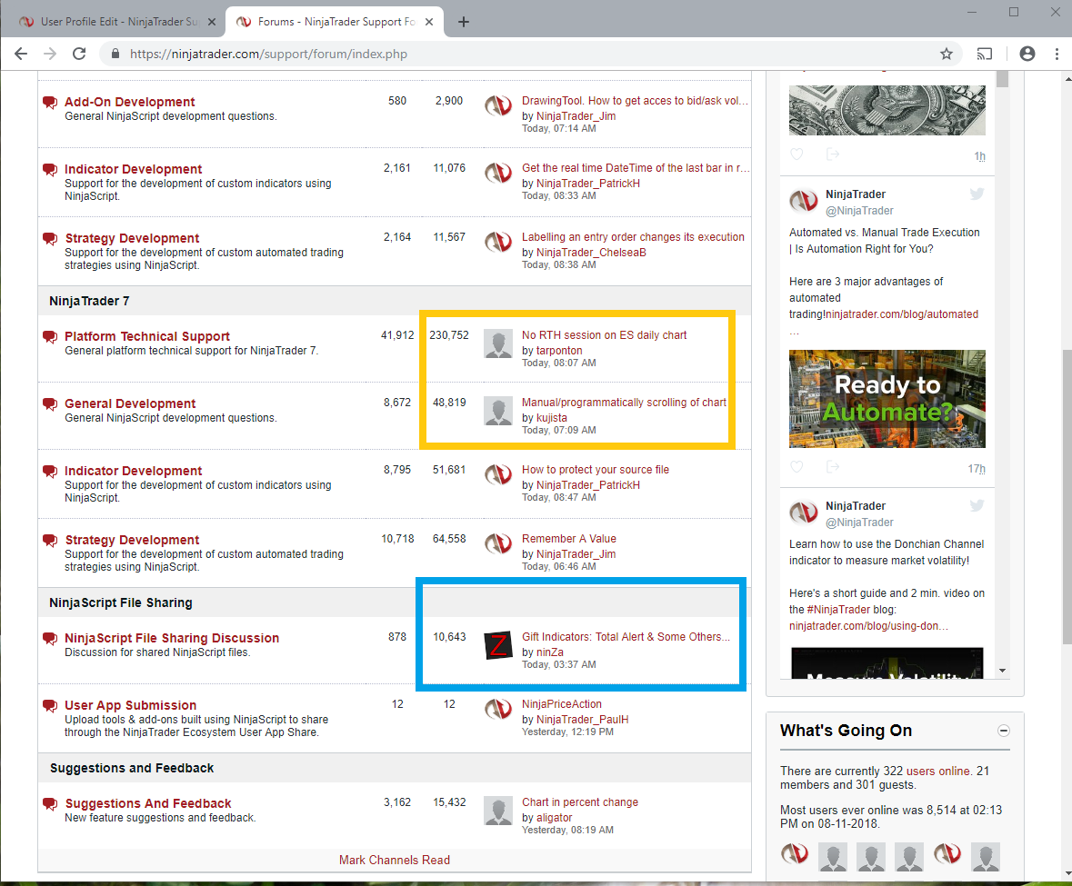The width and height of the screenshot is (1072, 886).
Task: Like the tweet posted 17h ago
Action: point(796,466)
